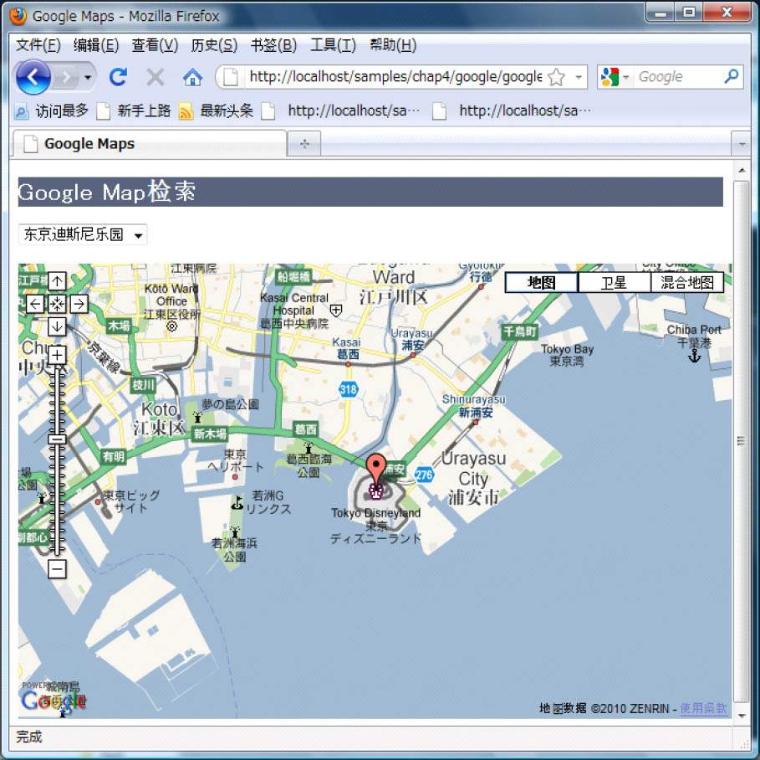The height and width of the screenshot is (760, 760).
Task: Pan the map down with the arrow
Action: click(x=57, y=326)
